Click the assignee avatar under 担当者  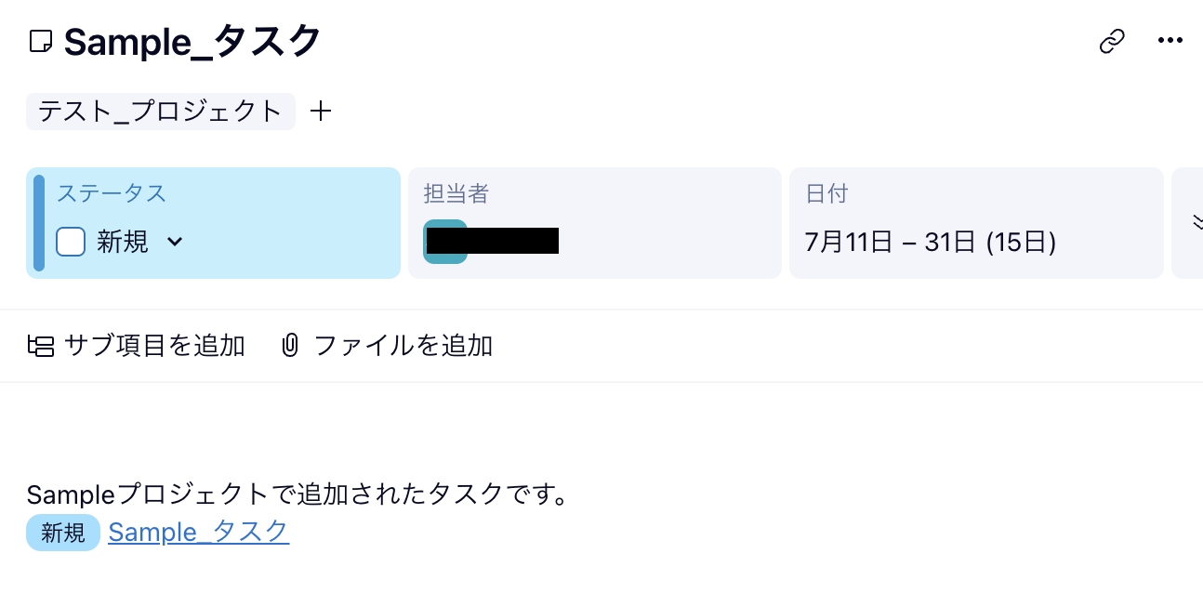pos(443,242)
